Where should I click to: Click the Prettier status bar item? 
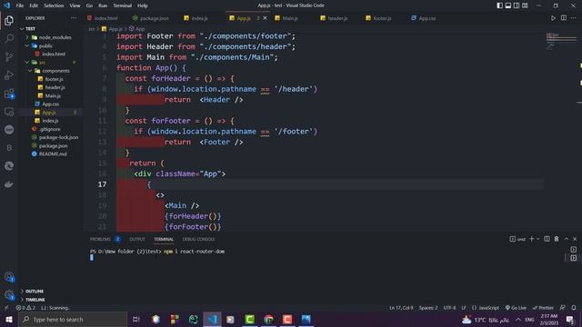pos(543,308)
